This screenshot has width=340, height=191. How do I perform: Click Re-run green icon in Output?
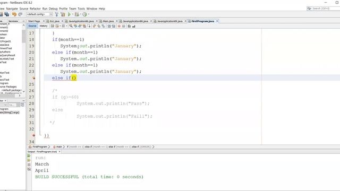tap(29, 156)
